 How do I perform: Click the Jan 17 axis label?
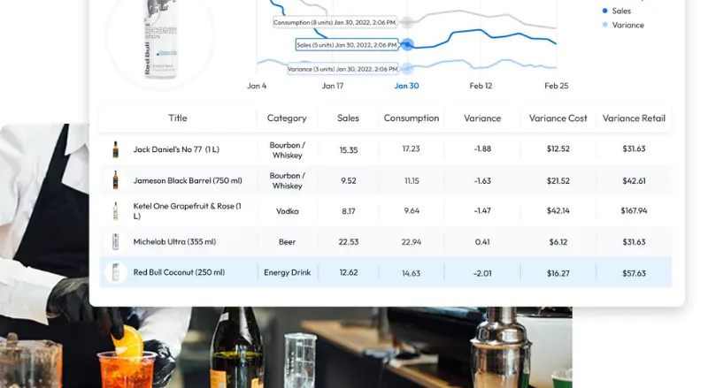tap(333, 86)
